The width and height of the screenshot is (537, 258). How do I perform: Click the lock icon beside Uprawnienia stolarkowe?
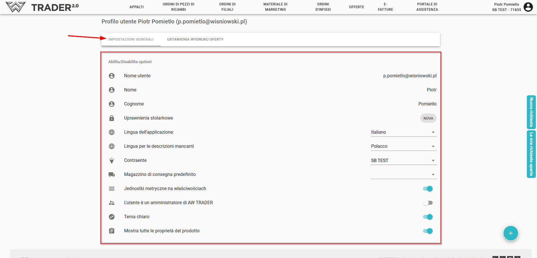[x=112, y=118]
